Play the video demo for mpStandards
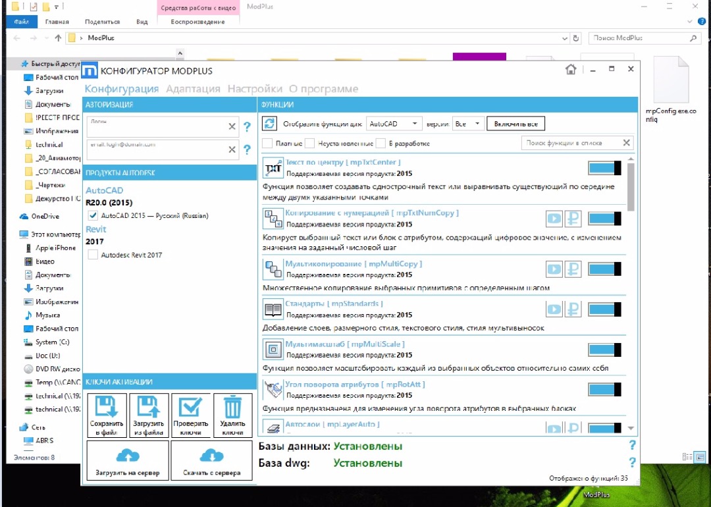The width and height of the screenshot is (711, 507). point(554,309)
